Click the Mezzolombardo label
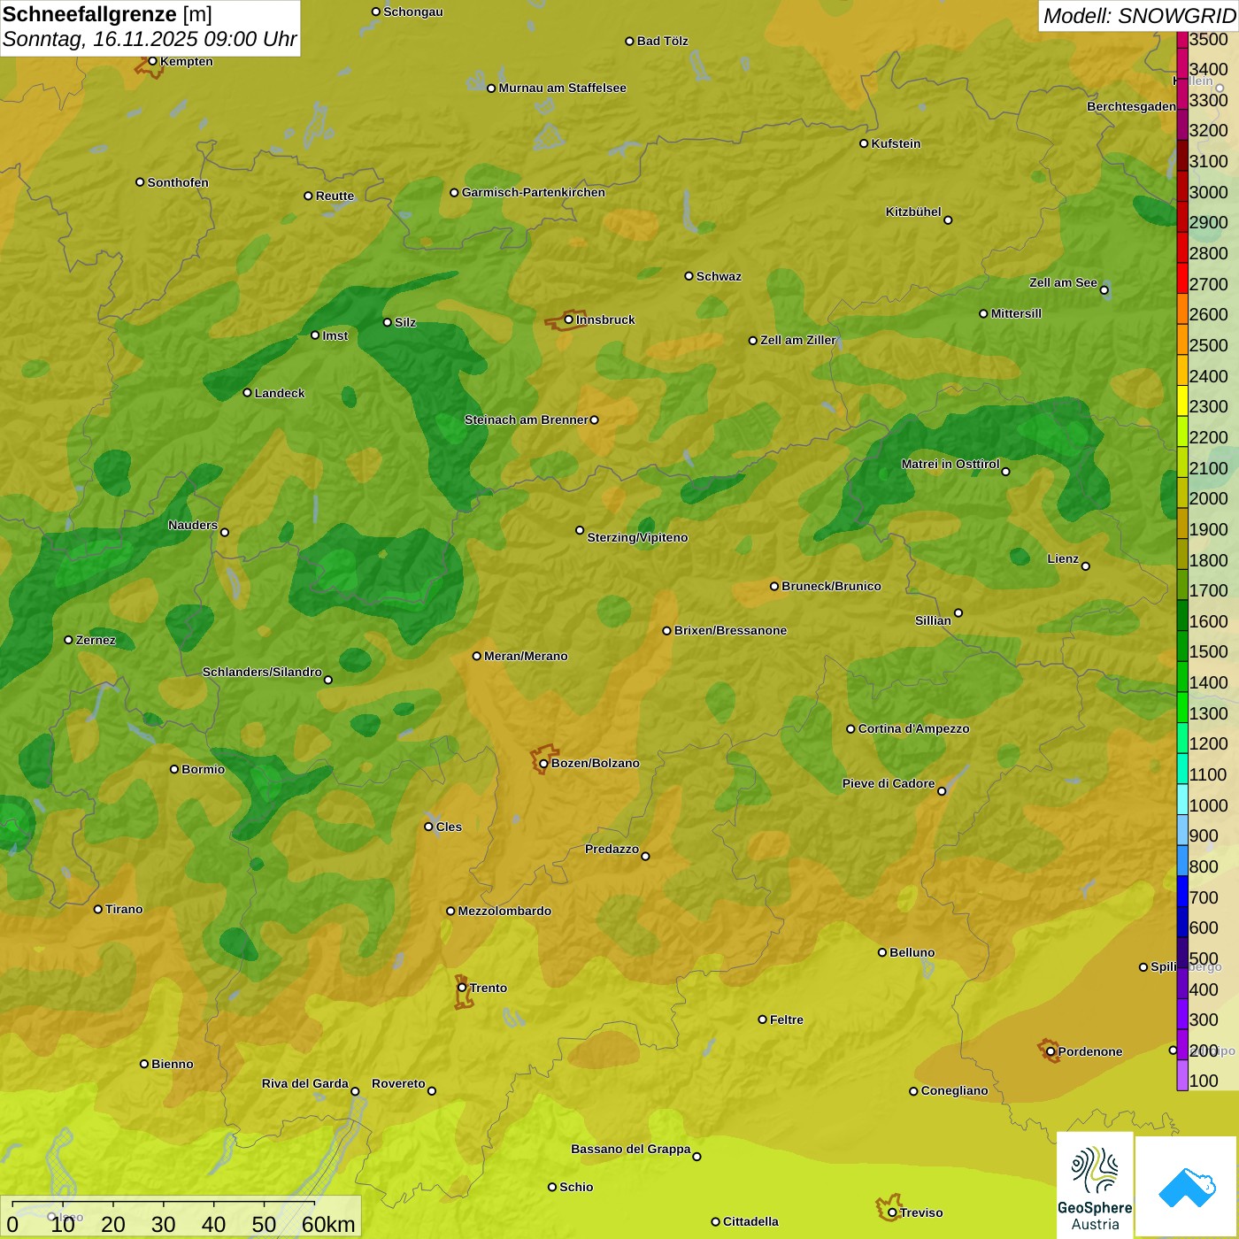 coord(504,911)
